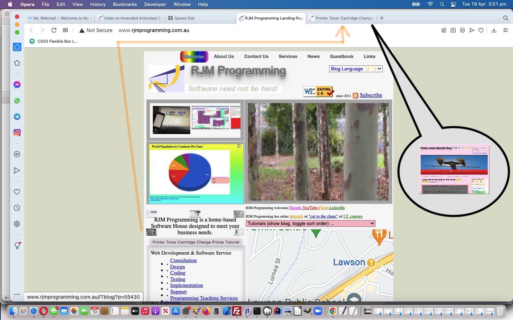Open the ad blocker shield icon
Viewport: 513px width, 320px height.
click(462, 30)
